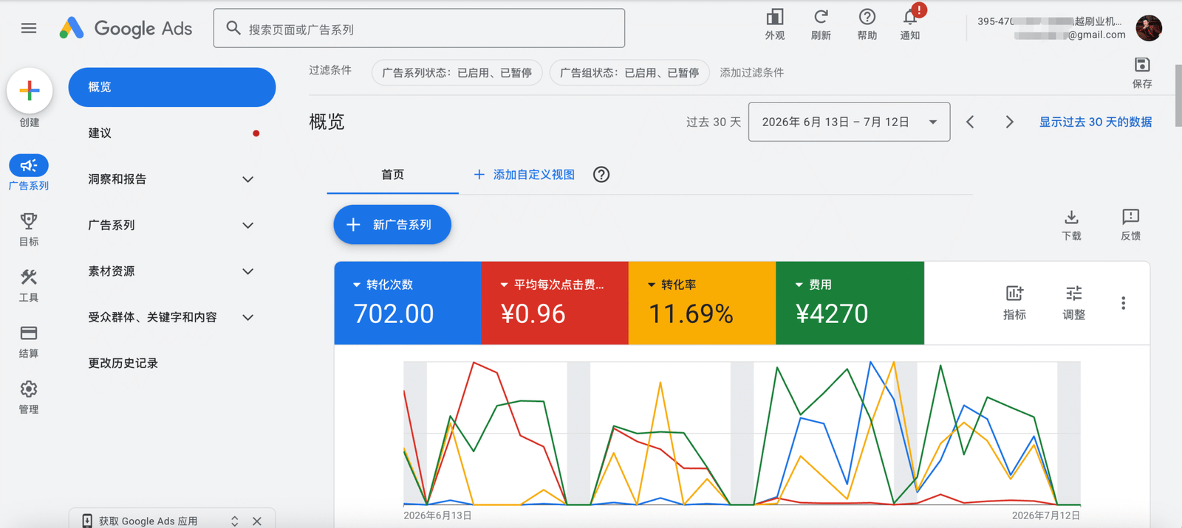Toggle the 获取 Google Ads 应用 banner up-down arrows

tap(235, 521)
